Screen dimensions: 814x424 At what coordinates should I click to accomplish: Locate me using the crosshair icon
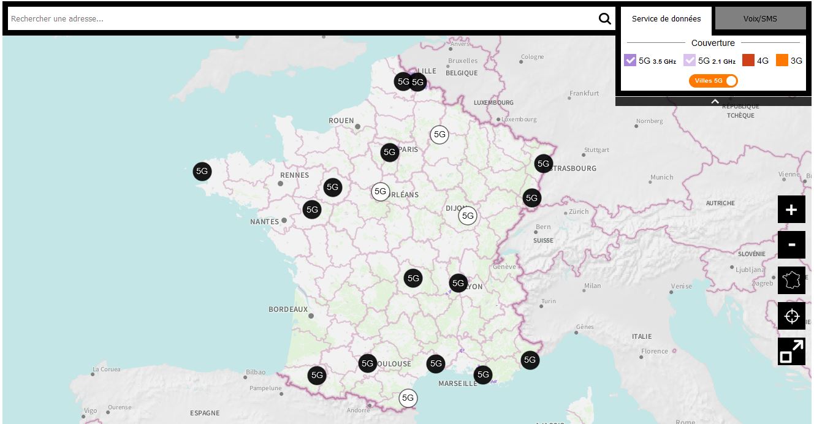tap(791, 316)
